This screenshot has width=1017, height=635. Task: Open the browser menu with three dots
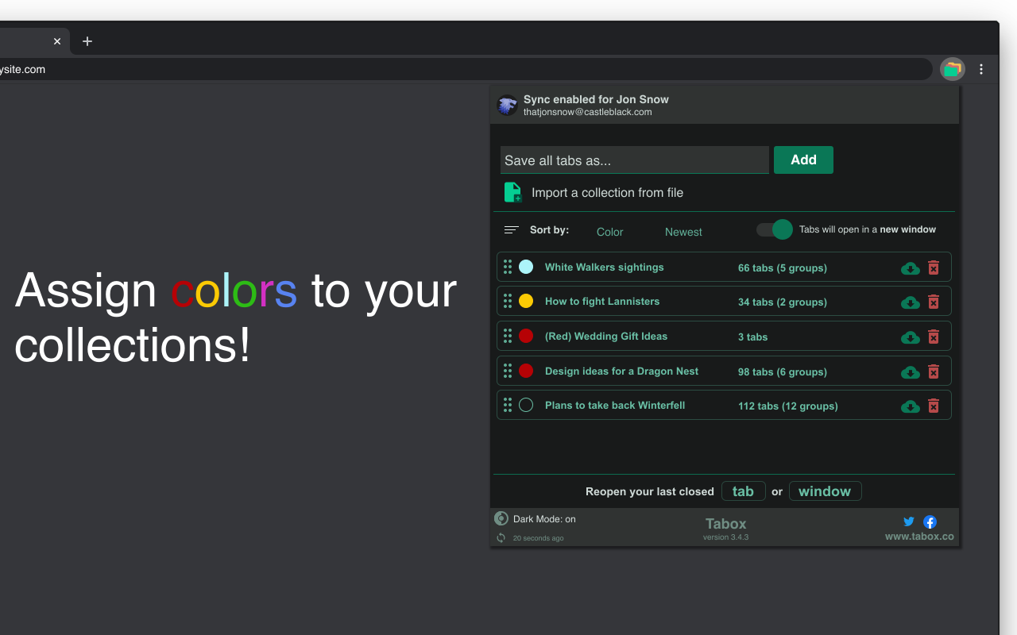tap(981, 69)
